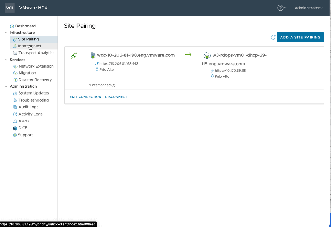Click the Migration cloud icon
Screen dimensions: 331x227
tap(15, 73)
